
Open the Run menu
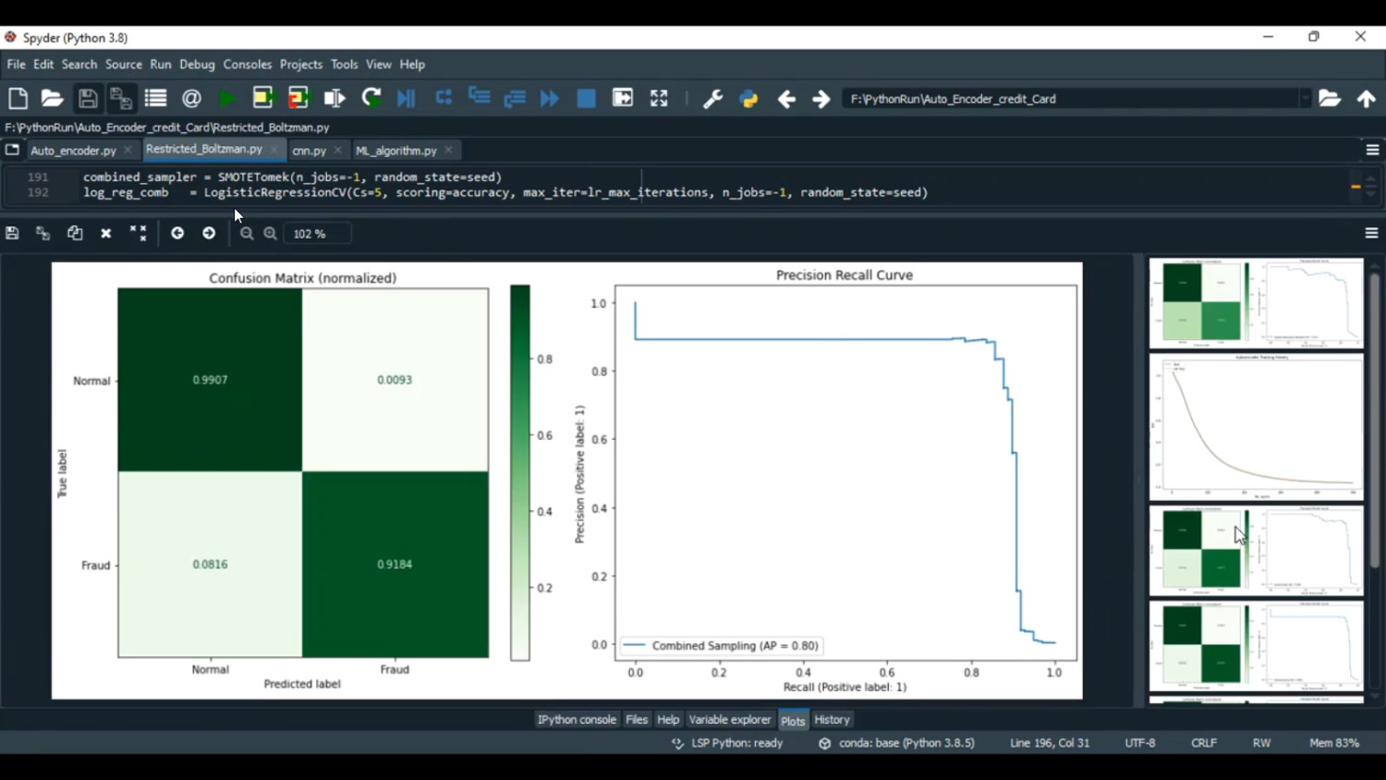(160, 65)
